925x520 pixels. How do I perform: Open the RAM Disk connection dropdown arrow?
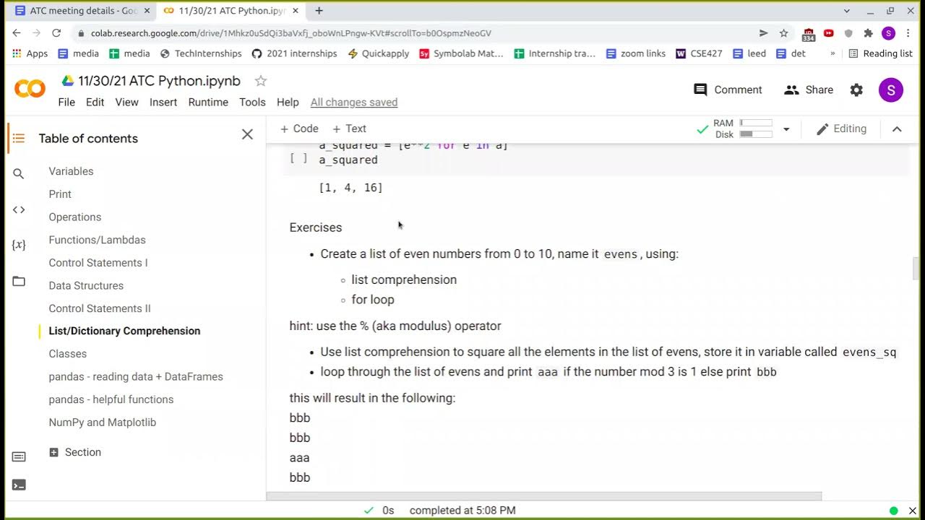click(786, 129)
